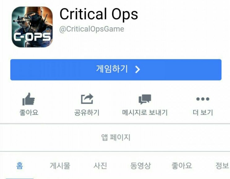Tap the C-OPS app icon thumbnail
This screenshot has width=230, height=179.
pos(32,27)
